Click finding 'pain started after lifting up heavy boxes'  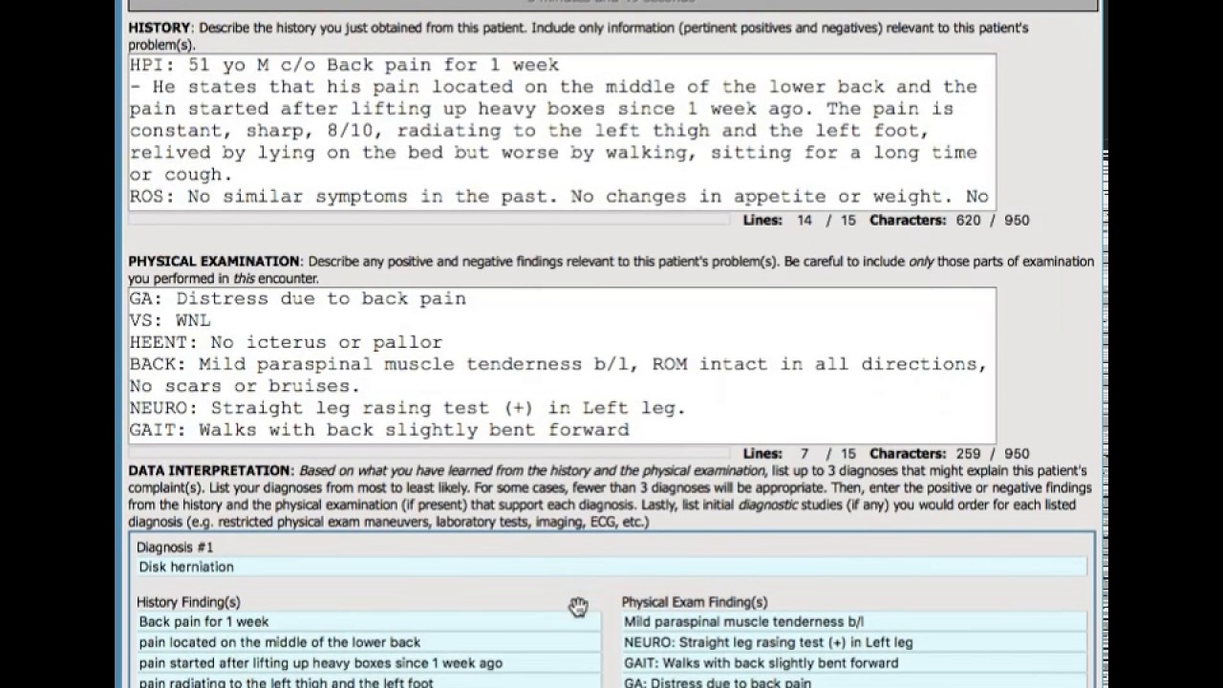point(369,663)
